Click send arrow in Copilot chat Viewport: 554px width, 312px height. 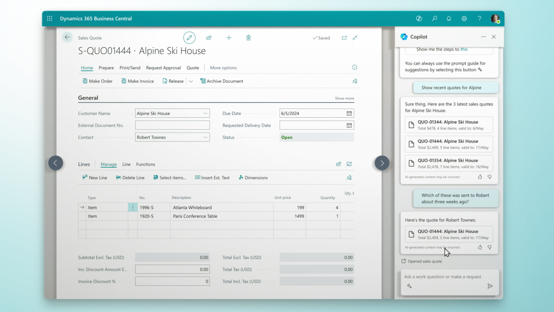[490, 286]
